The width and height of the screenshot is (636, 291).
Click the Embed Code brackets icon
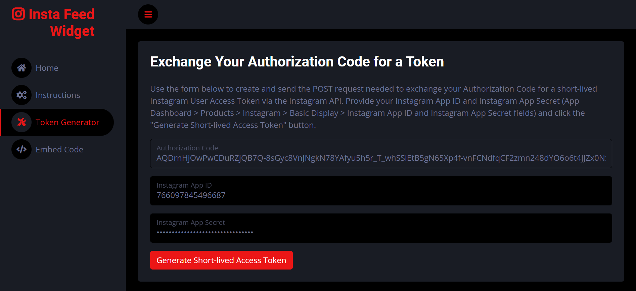click(x=21, y=149)
